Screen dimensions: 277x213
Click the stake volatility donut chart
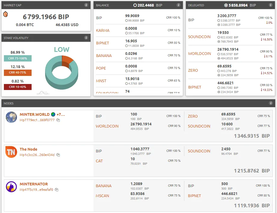62,72
